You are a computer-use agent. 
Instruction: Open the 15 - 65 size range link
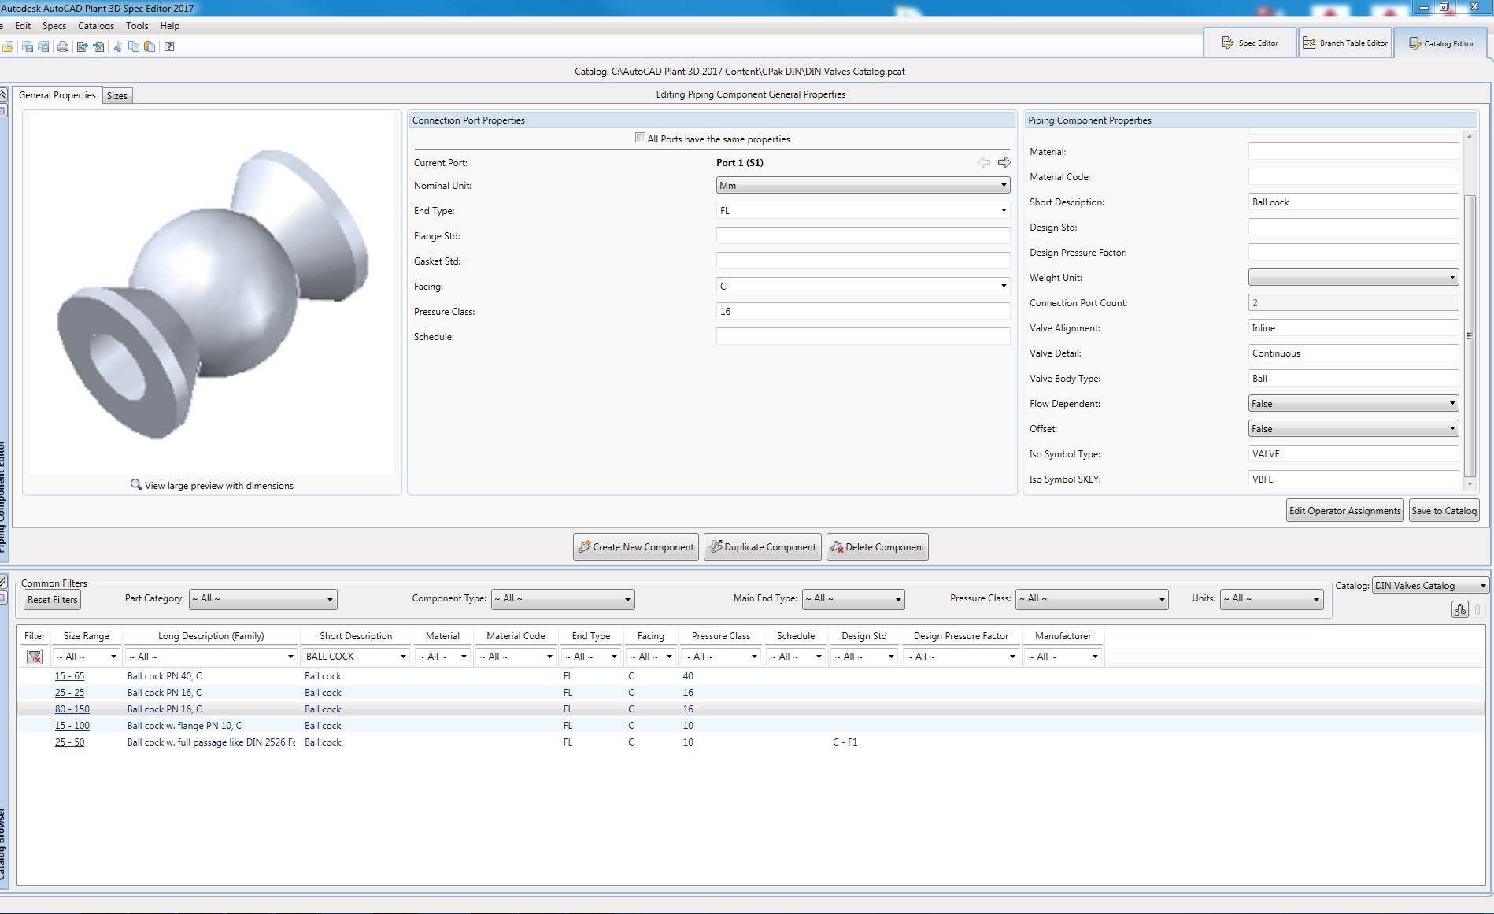coord(69,676)
